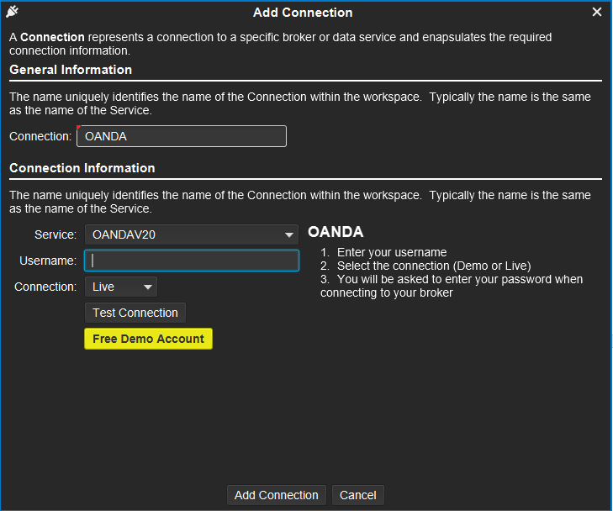
Task: Click the Add Connection title bar text
Action: tap(303, 13)
